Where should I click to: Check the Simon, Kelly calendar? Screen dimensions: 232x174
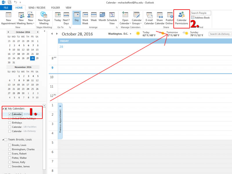point(10,162)
